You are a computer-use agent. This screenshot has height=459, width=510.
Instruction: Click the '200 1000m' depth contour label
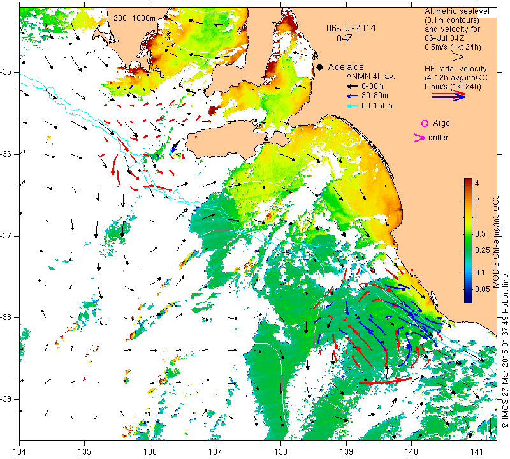(135, 18)
